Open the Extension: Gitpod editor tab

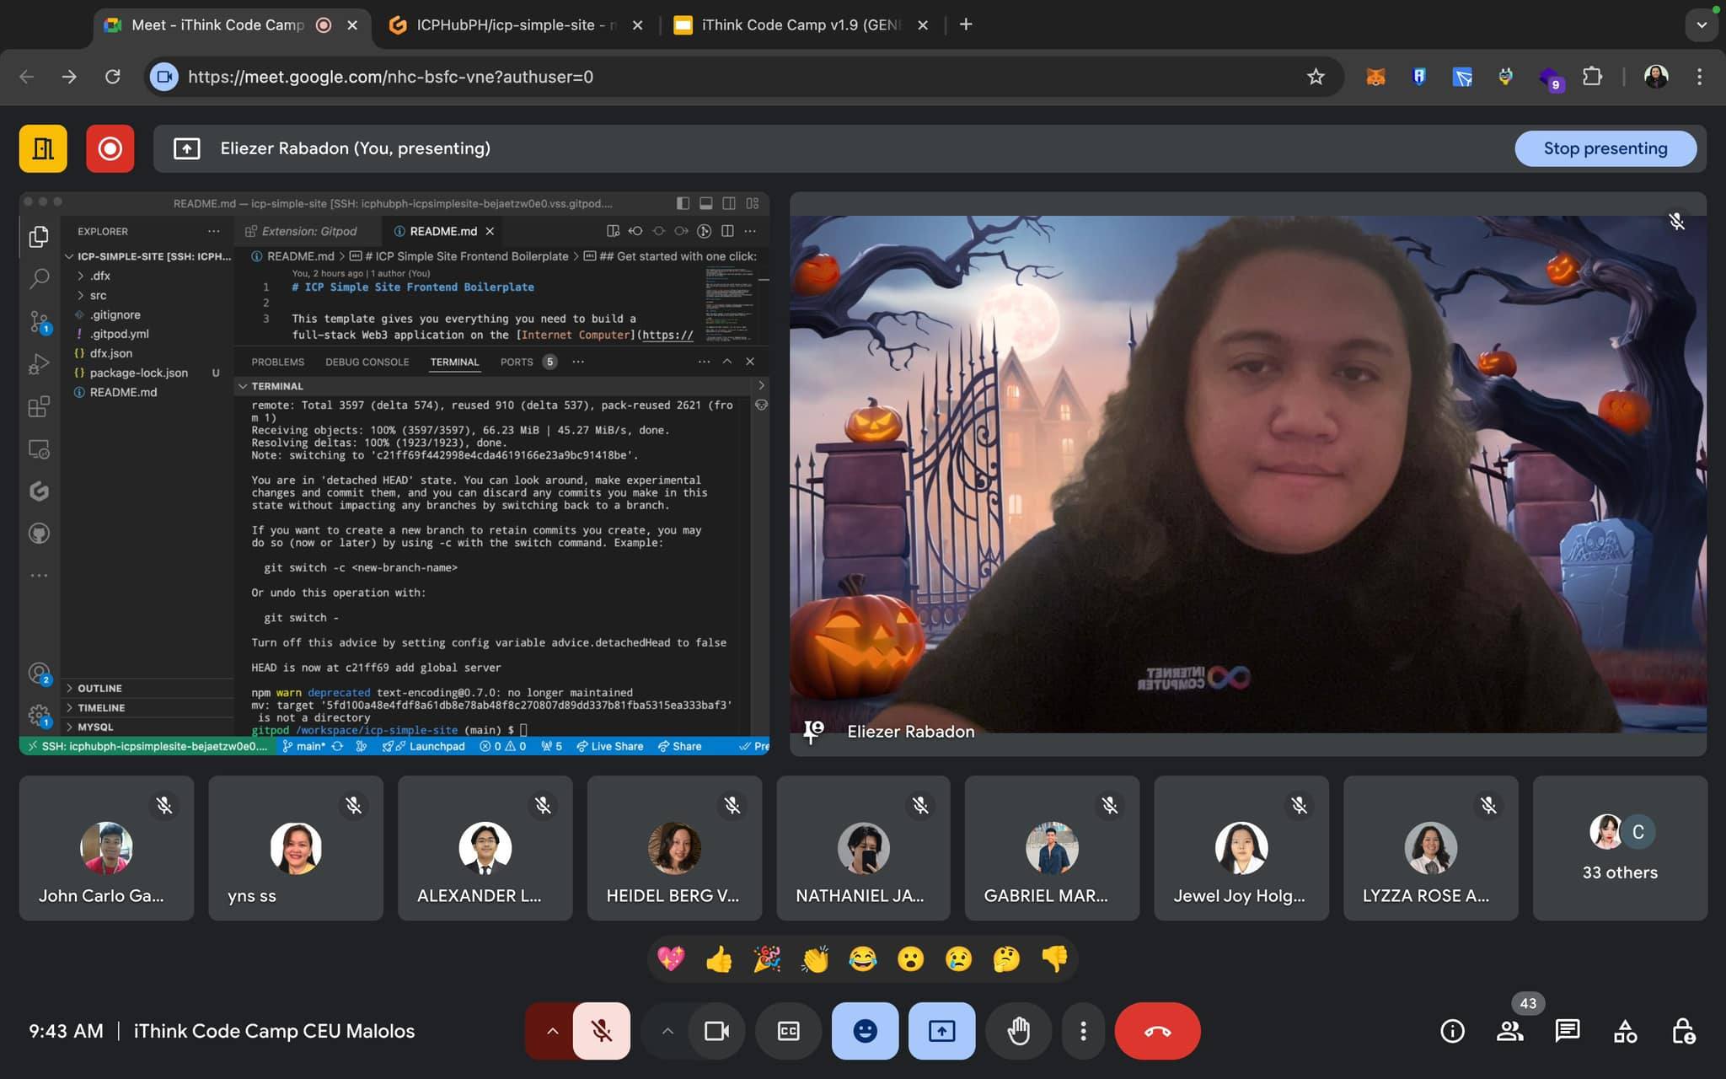[308, 231]
